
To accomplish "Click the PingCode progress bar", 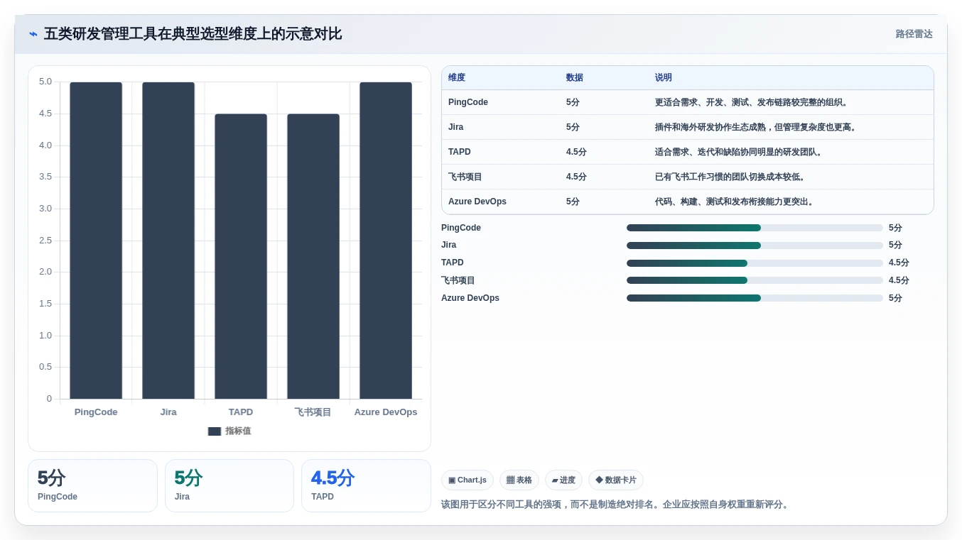I will pyautogui.click(x=755, y=228).
